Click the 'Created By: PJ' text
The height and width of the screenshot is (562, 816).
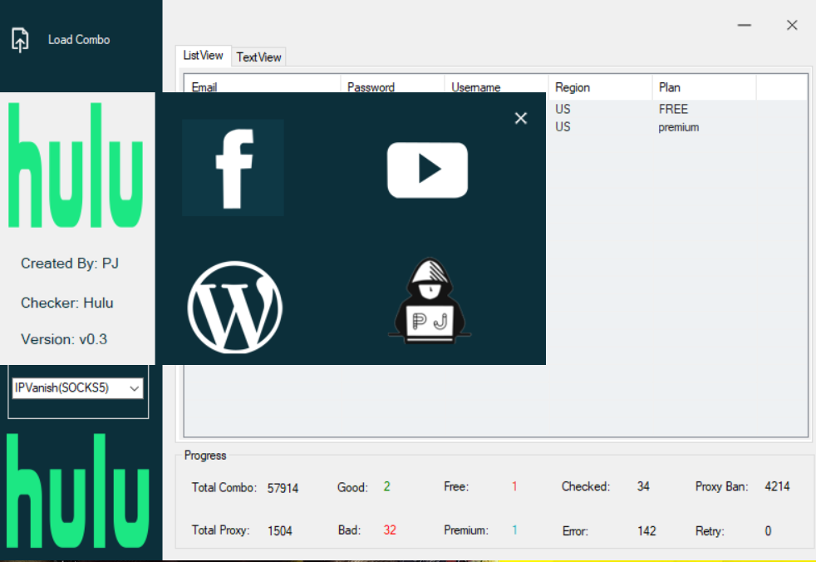pos(70,264)
